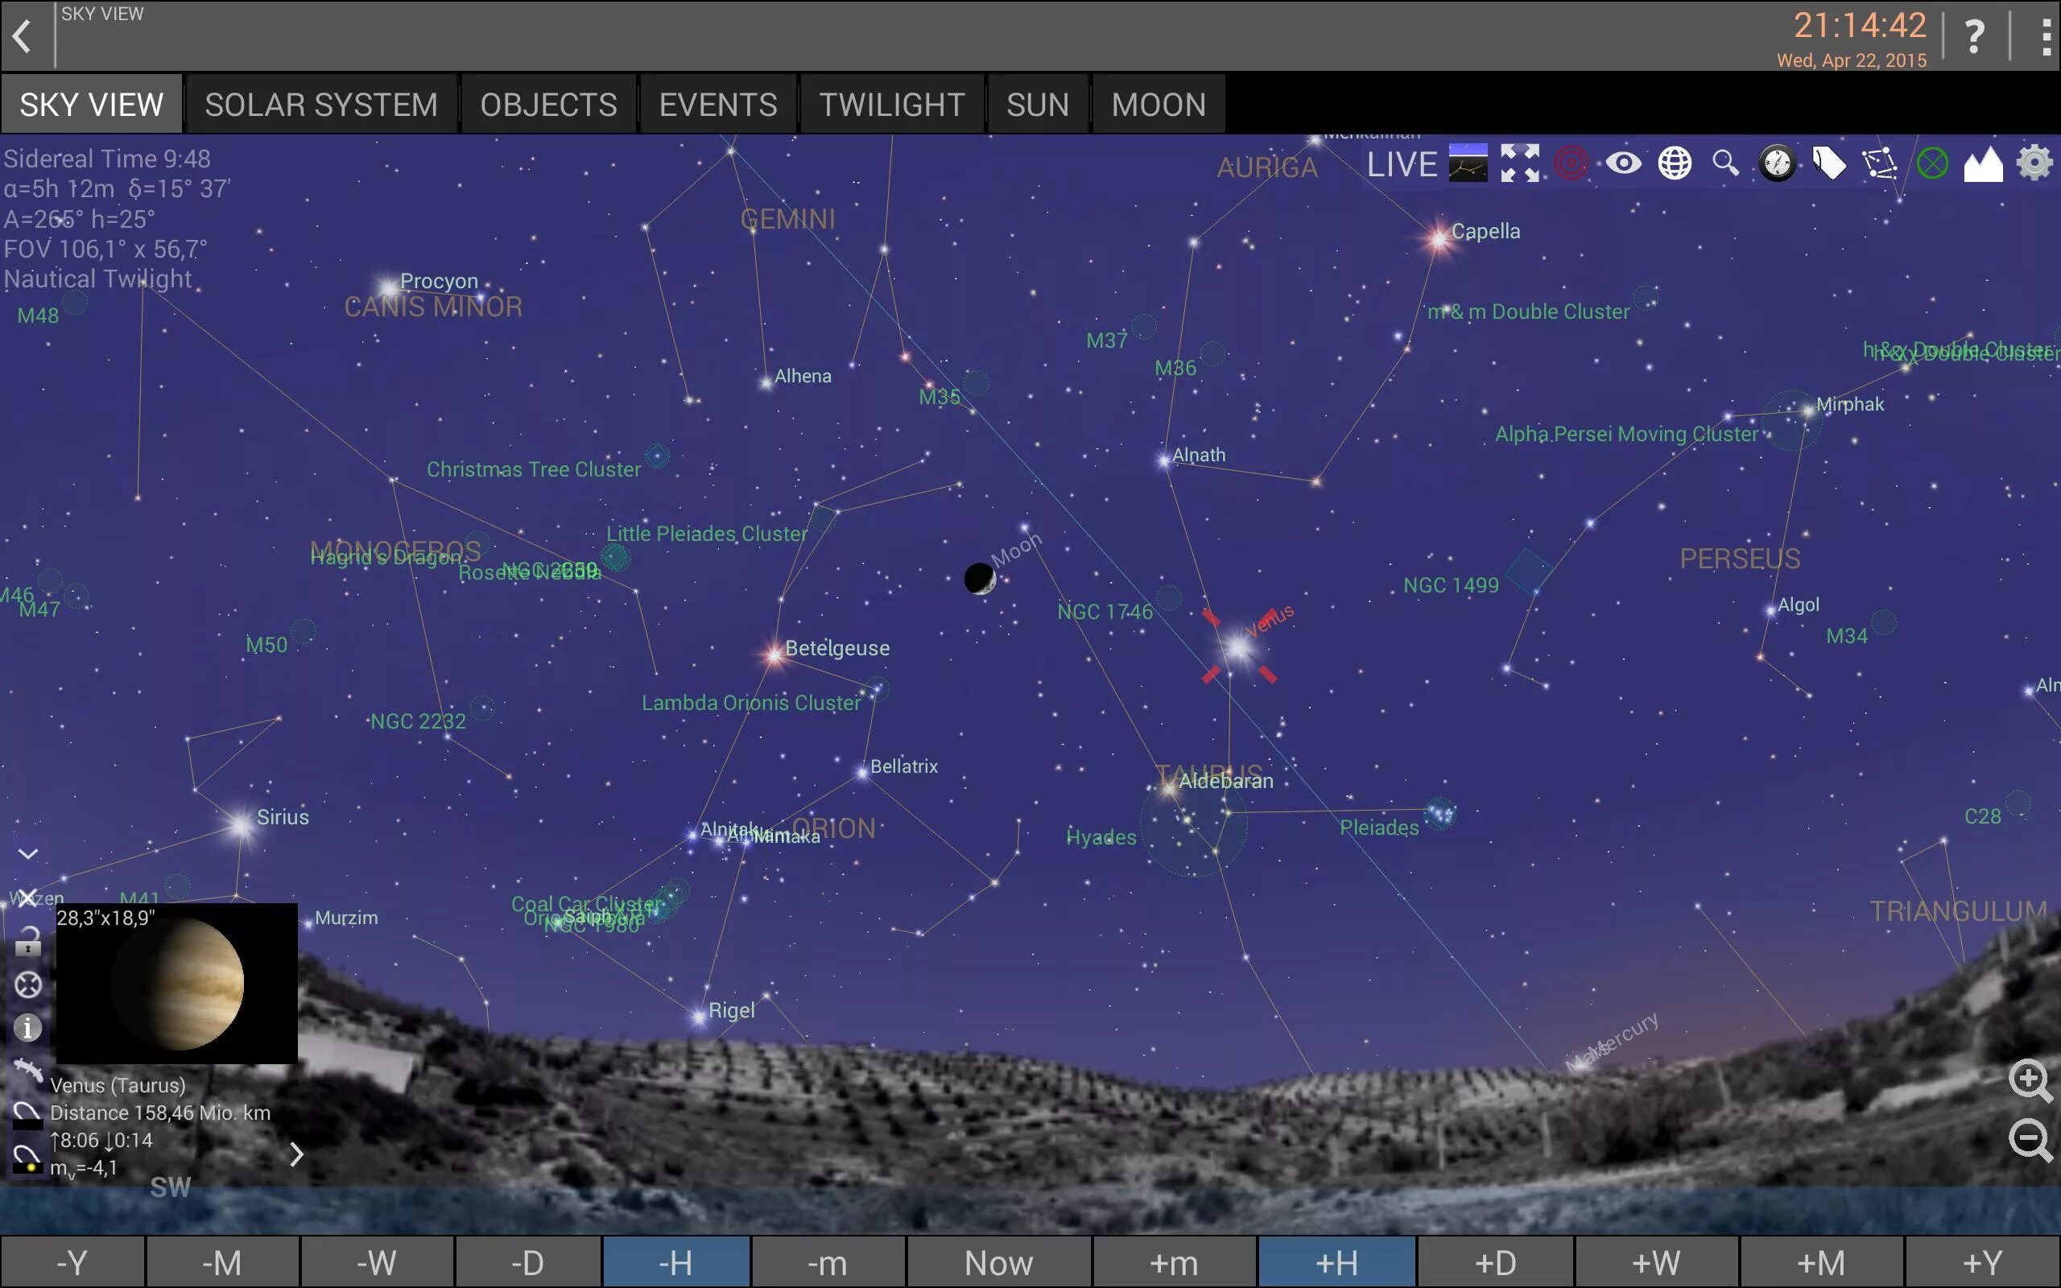Collapse the side panel with down chevron
This screenshot has height=1288, width=2061.
point(28,854)
